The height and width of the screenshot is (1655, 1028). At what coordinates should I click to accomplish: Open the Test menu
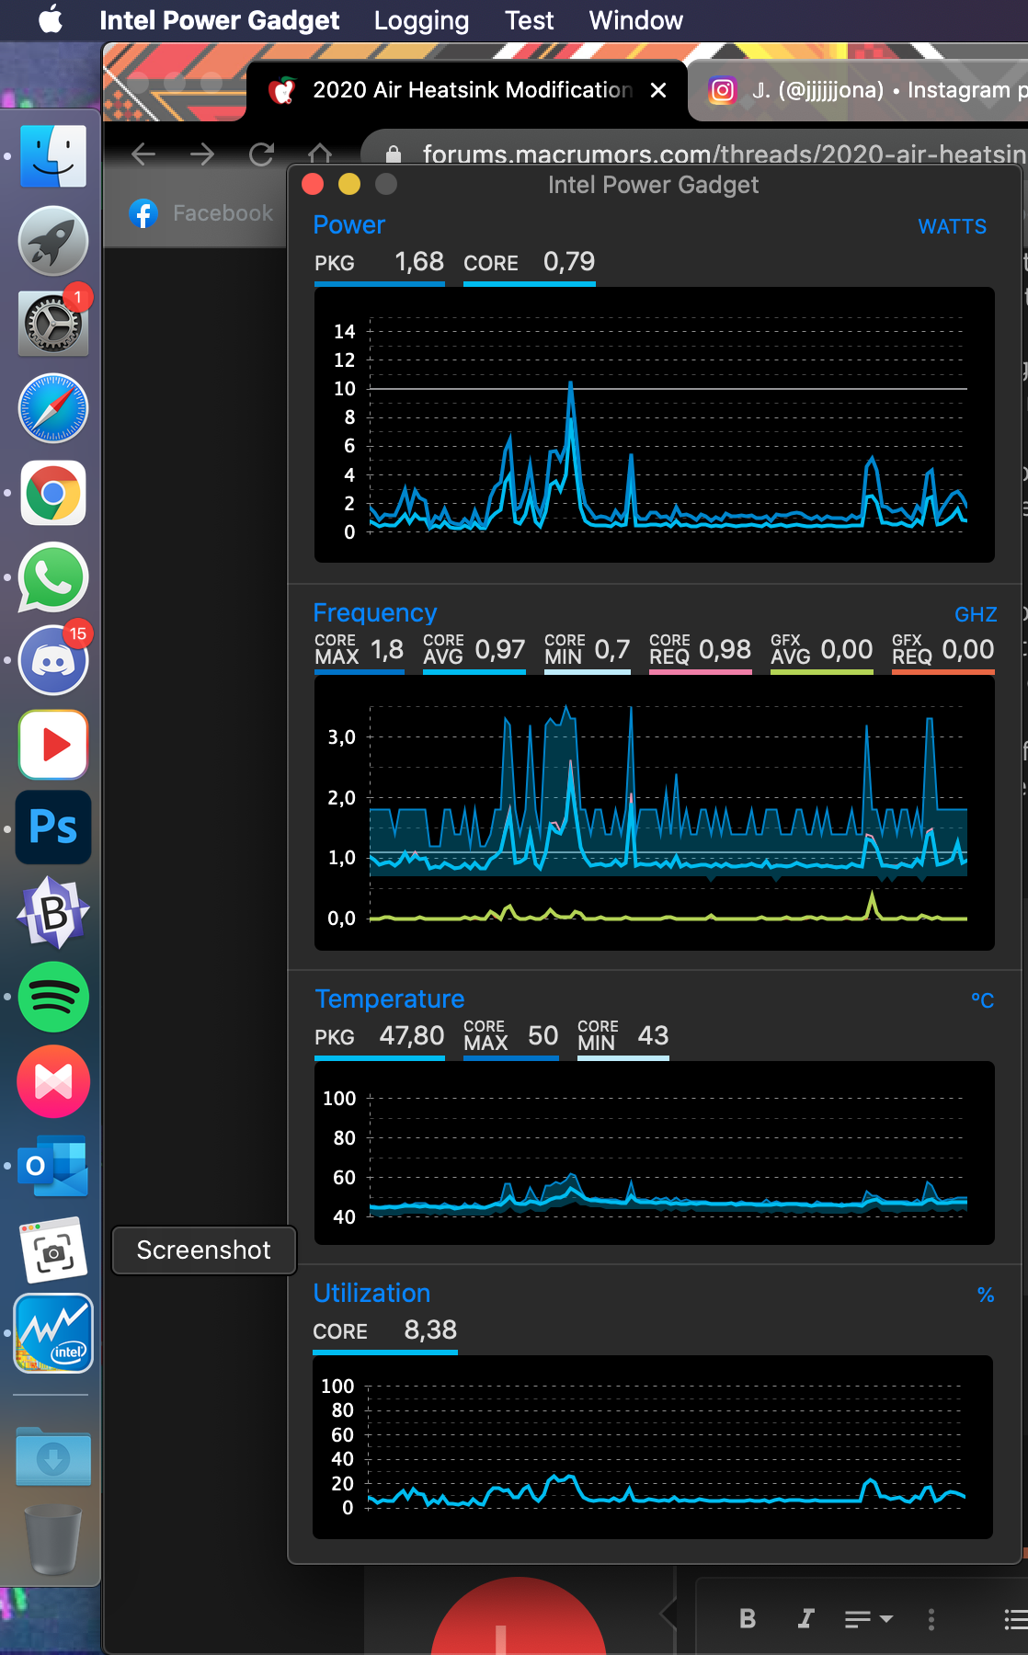click(529, 20)
